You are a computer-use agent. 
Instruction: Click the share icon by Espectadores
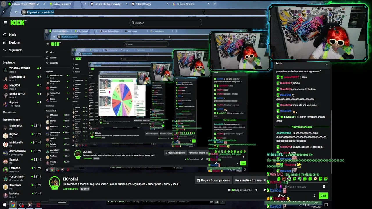pyautogui.click(x=256, y=190)
